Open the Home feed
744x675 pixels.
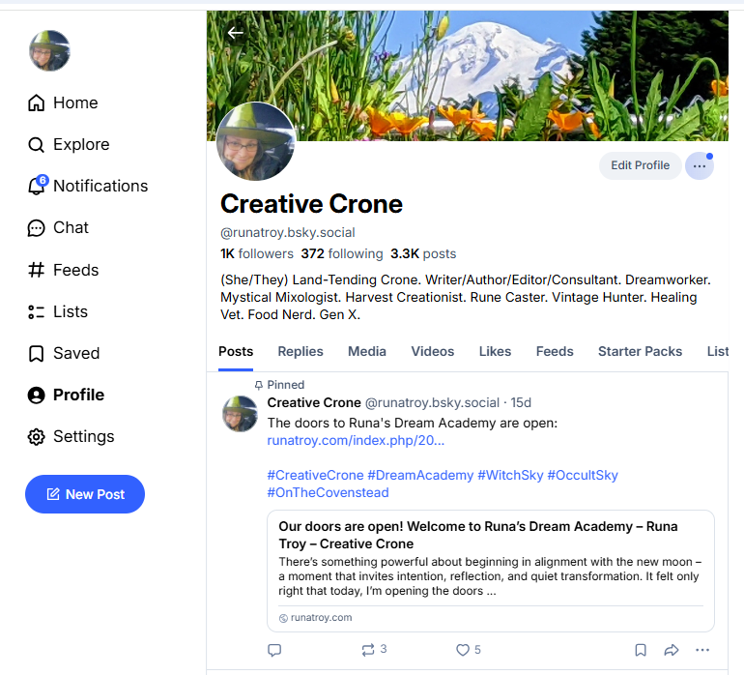tap(64, 103)
